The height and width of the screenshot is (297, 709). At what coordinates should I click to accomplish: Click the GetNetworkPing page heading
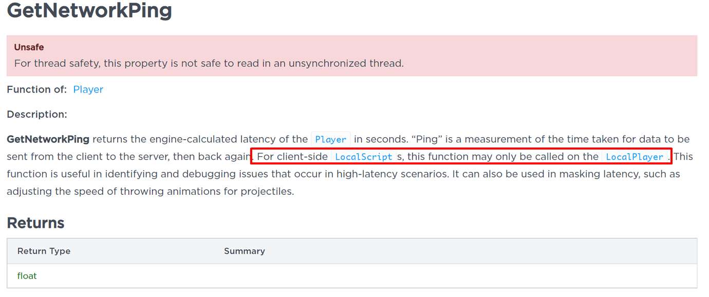pos(89,10)
